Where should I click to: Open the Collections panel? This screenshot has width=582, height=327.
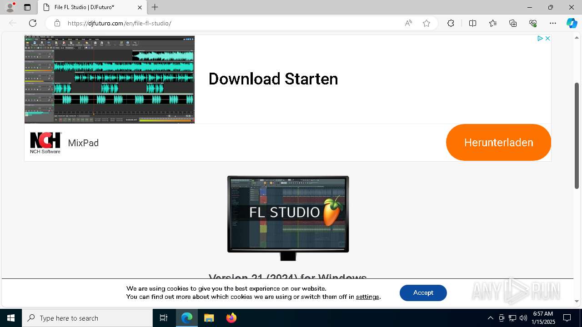513,23
